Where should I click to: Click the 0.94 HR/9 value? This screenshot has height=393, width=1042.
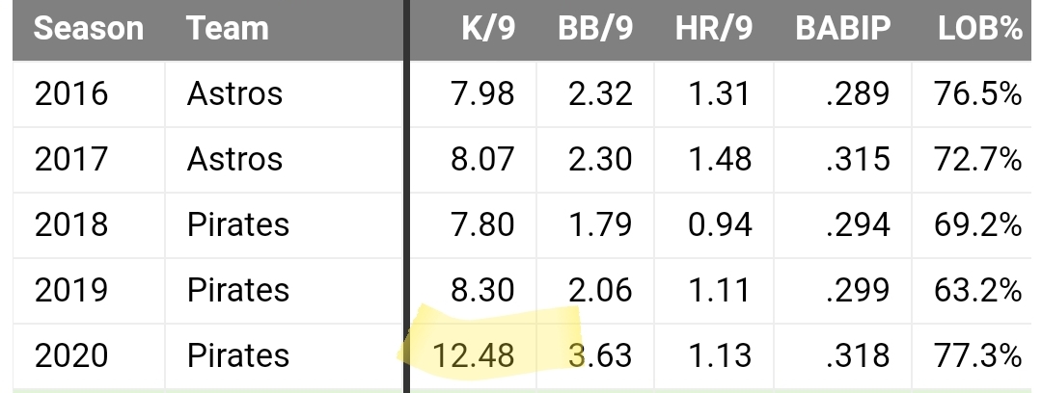(720, 224)
